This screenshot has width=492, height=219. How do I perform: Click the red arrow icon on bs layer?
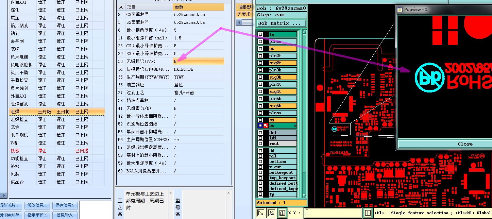266,125
